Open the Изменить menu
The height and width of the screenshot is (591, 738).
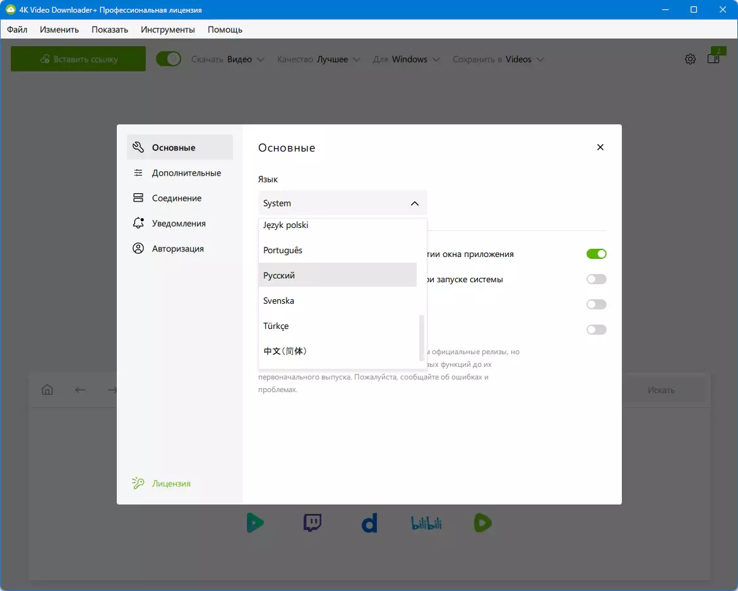pos(59,30)
